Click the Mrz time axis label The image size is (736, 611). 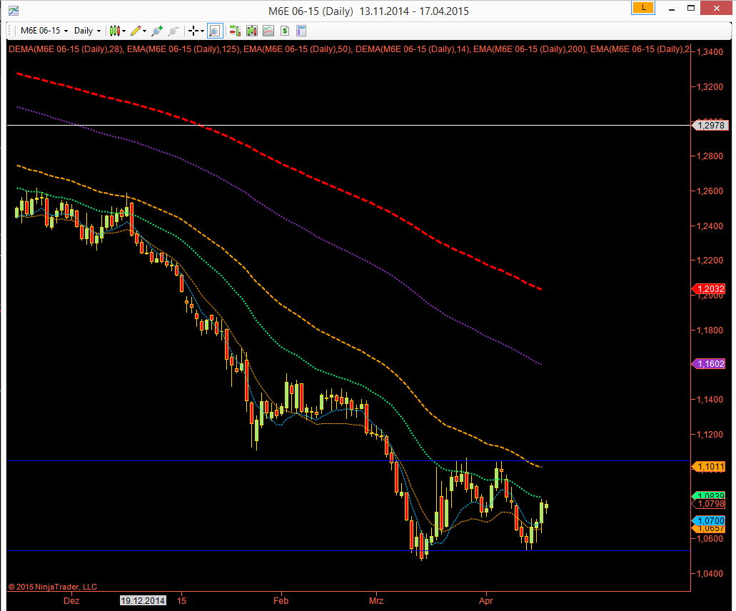(376, 601)
